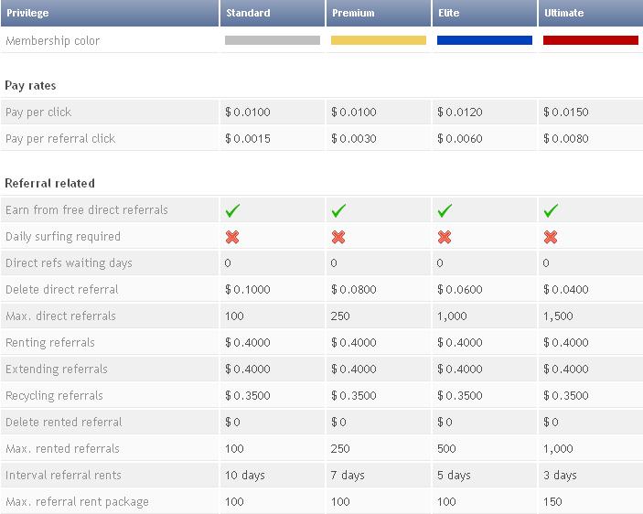
Task: Select the Standard column header
Action: point(248,13)
